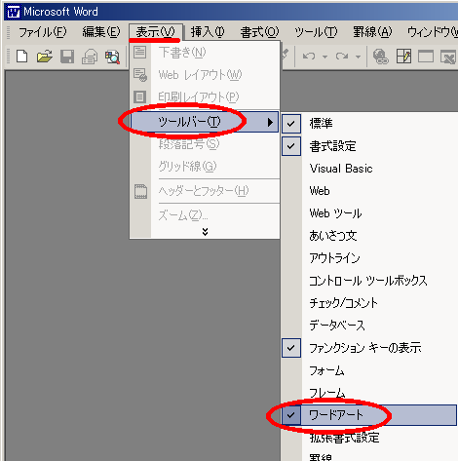The width and height of the screenshot is (458, 461).
Task: Click the Tables and Borders icon
Action: pos(403,57)
